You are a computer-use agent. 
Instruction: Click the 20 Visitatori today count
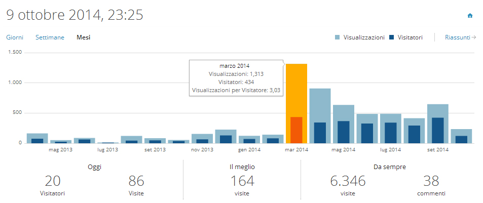click(53, 181)
